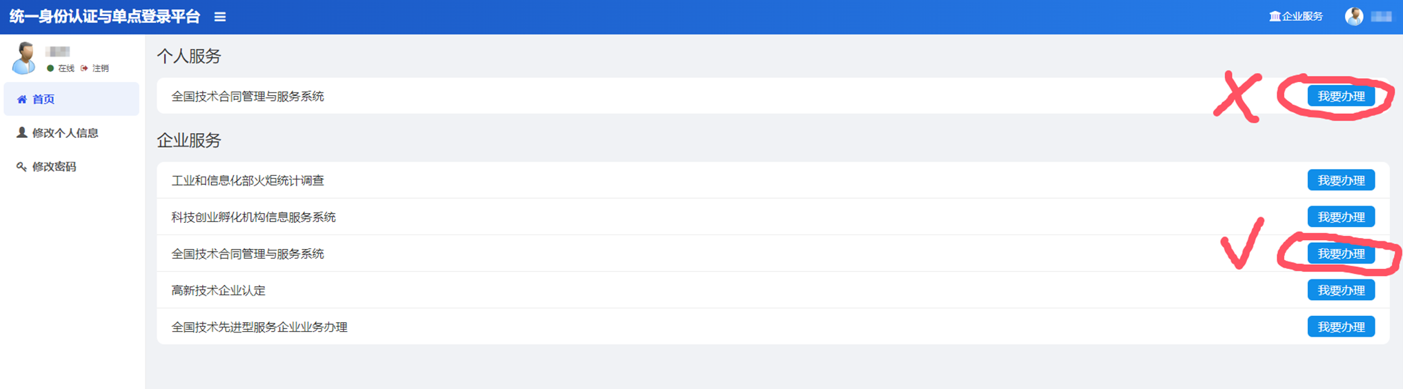
Task: Open 企业服务 link in the top header
Action: (x=1302, y=17)
